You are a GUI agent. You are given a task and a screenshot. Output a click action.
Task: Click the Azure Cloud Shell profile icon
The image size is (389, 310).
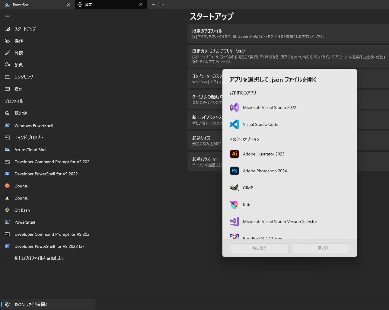[x=7, y=149]
